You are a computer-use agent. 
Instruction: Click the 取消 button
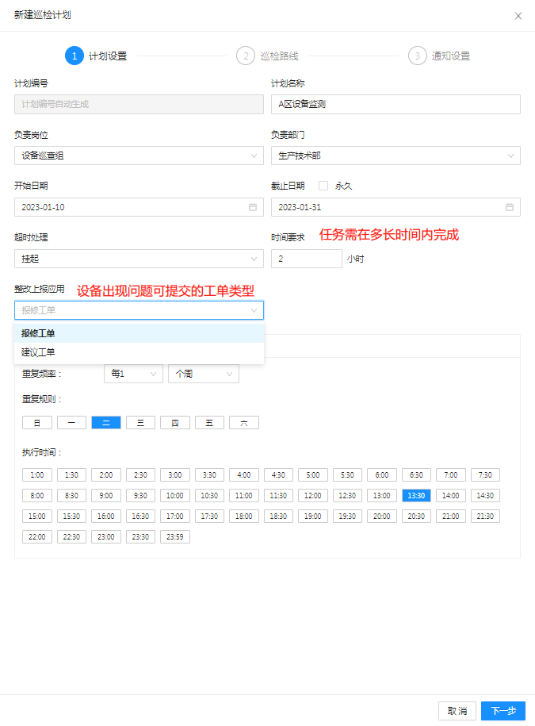[457, 711]
